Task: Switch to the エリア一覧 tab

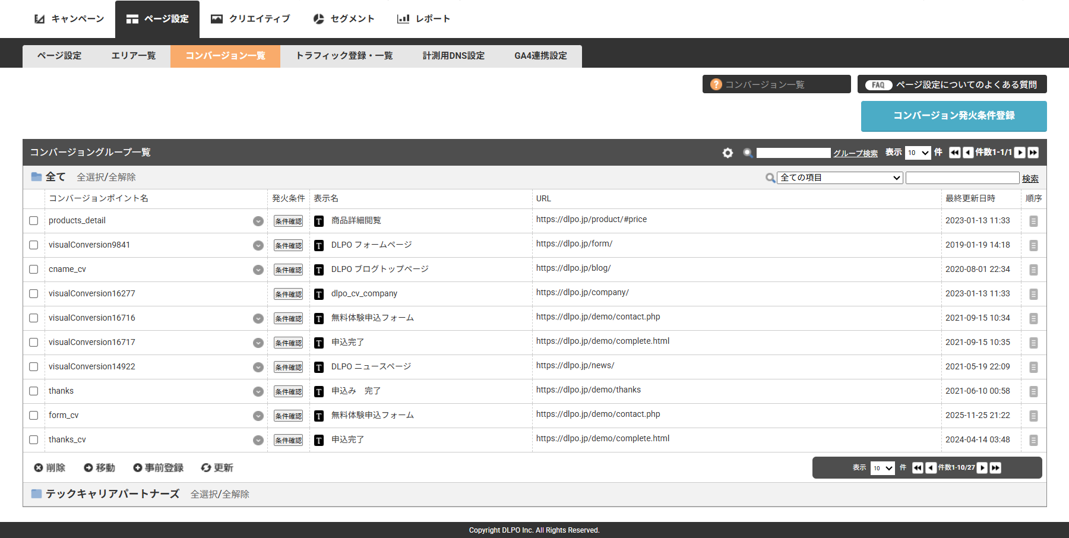Action: click(134, 56)
